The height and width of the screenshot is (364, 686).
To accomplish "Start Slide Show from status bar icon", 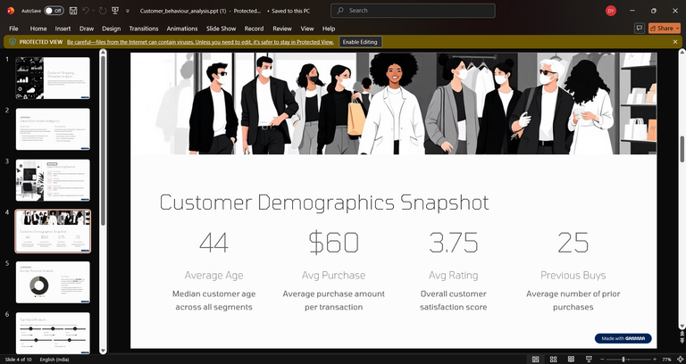I will click(x=589, y=360).
